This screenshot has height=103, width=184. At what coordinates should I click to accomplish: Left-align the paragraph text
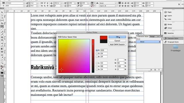pyautogui.click(x=120, y=3)
